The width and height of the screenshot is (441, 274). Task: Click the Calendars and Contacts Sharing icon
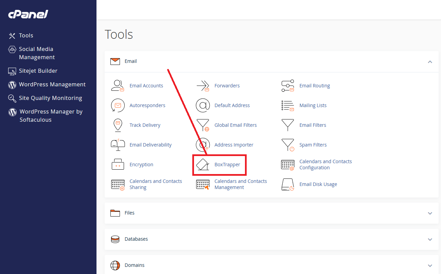pos(118,185)
